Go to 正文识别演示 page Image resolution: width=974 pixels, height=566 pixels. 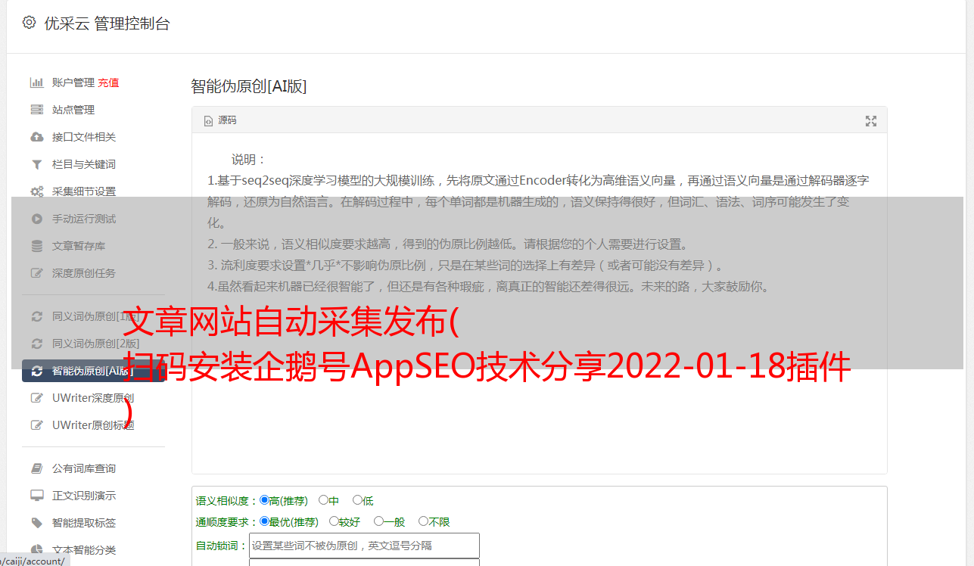[84, 496]
